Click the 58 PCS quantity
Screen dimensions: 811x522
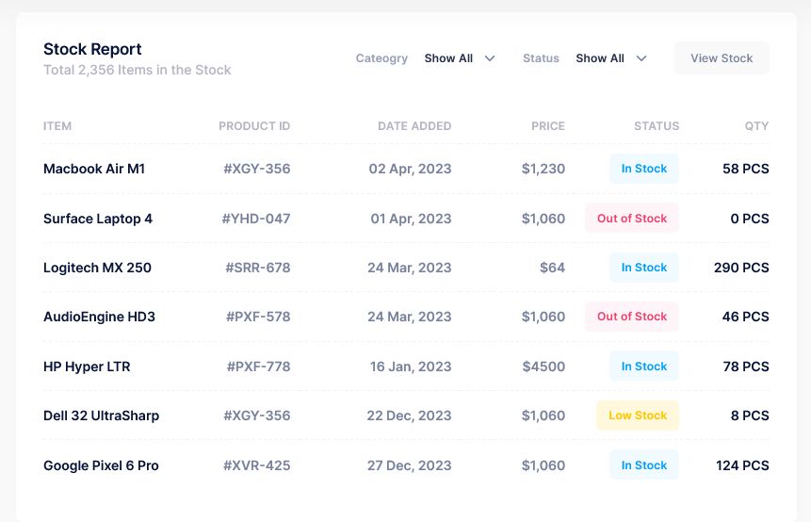pos(746,169)
